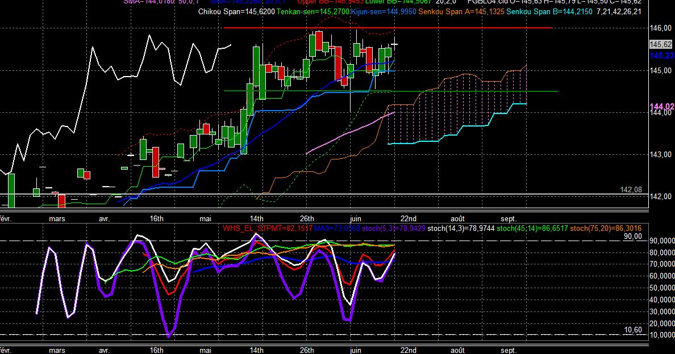The height and width of the screenshot is (354, 675).
Task: Click 'mars' on the price chart date axis
Action: (57, 218)
